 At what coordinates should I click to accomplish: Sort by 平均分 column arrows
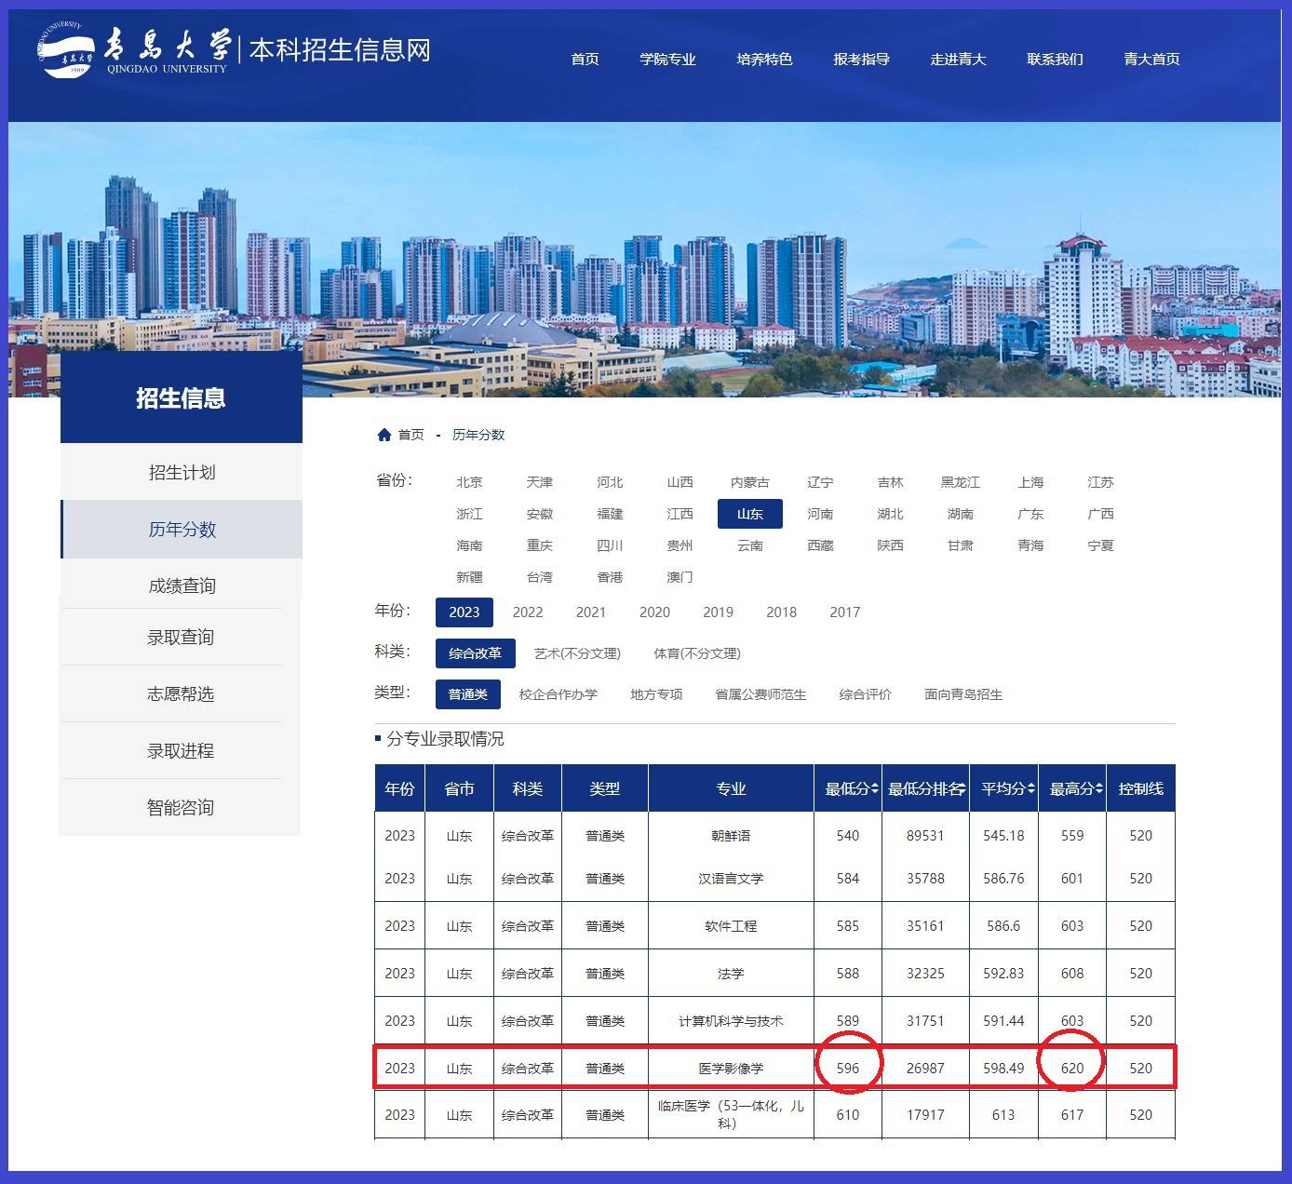coord(1030,789)
